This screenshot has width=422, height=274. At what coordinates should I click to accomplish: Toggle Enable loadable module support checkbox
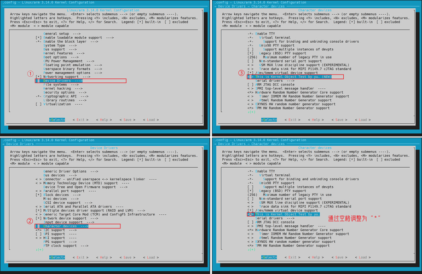(38, 38)
